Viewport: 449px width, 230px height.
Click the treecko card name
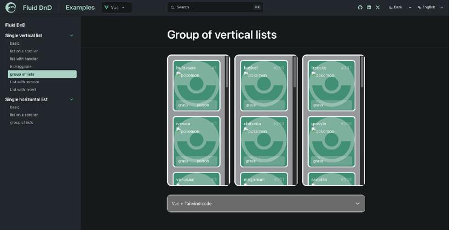319,68
